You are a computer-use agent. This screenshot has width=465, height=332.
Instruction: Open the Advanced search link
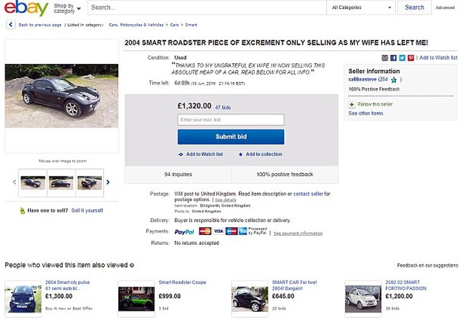coord(445,8)
